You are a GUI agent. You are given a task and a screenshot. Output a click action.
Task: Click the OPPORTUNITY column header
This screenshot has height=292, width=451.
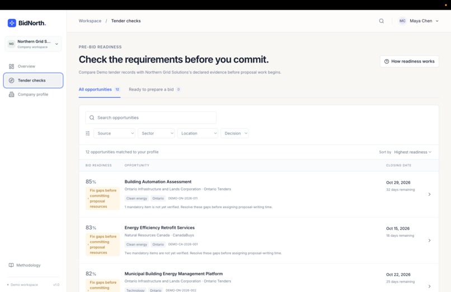137,165
